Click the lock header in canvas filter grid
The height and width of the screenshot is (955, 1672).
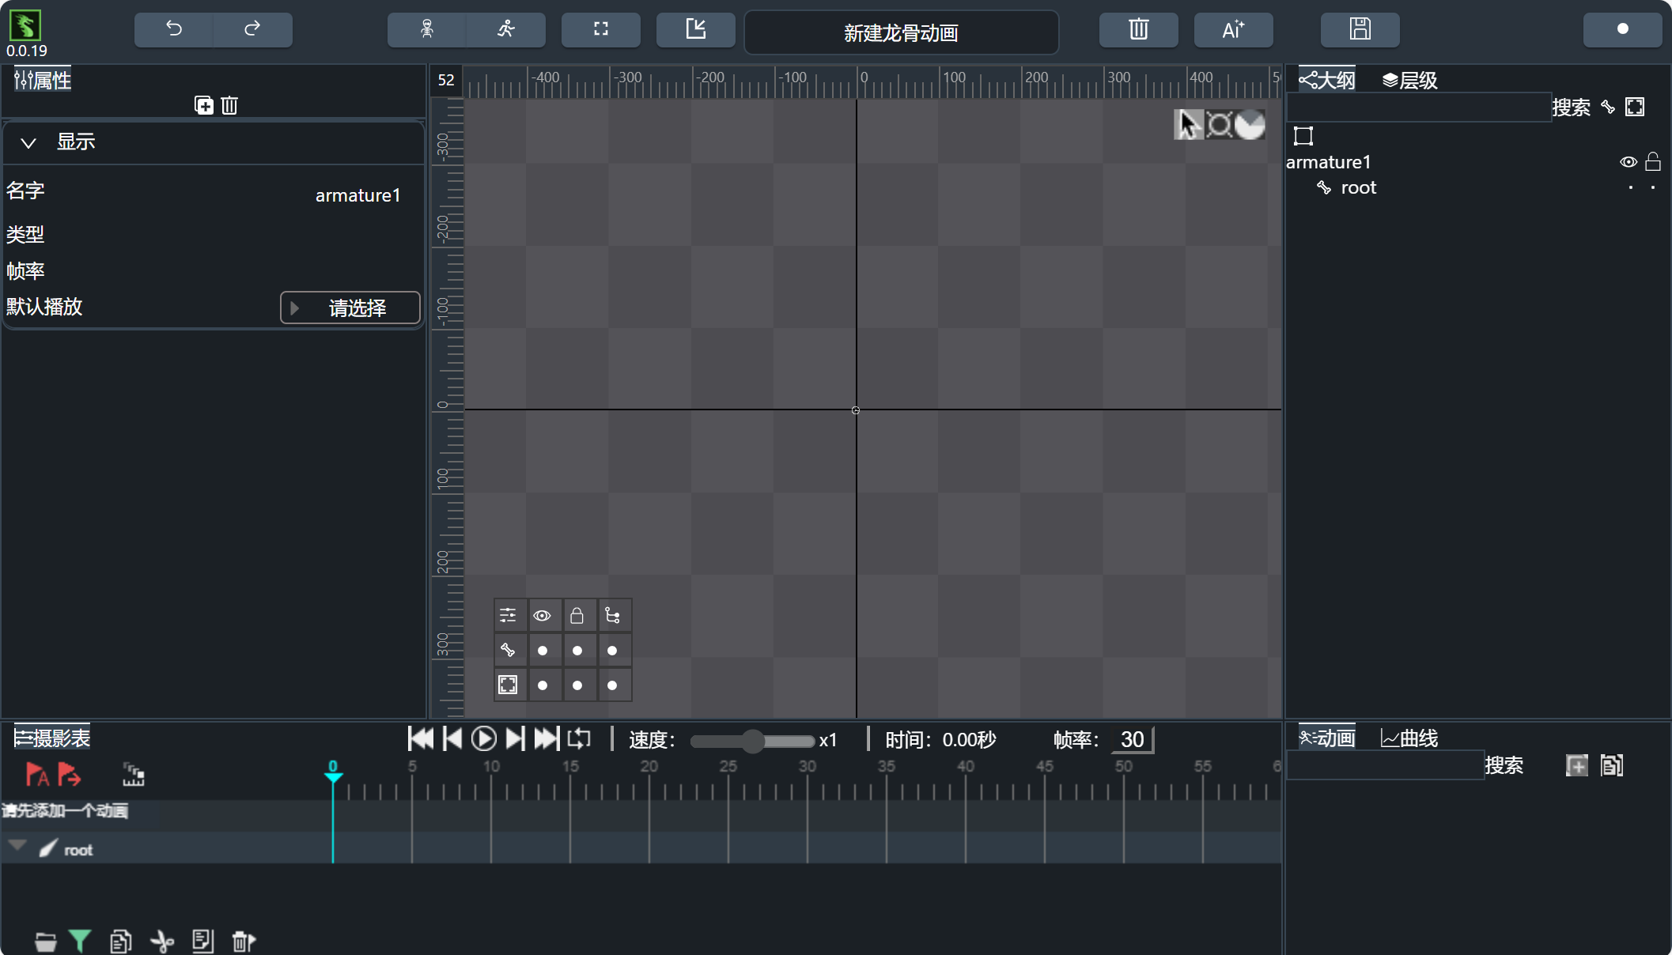(577, 615)
